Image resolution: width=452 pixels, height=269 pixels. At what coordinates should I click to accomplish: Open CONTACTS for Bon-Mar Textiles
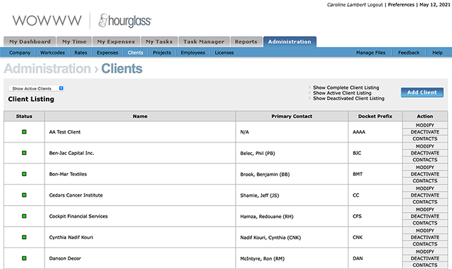point(425,181)
